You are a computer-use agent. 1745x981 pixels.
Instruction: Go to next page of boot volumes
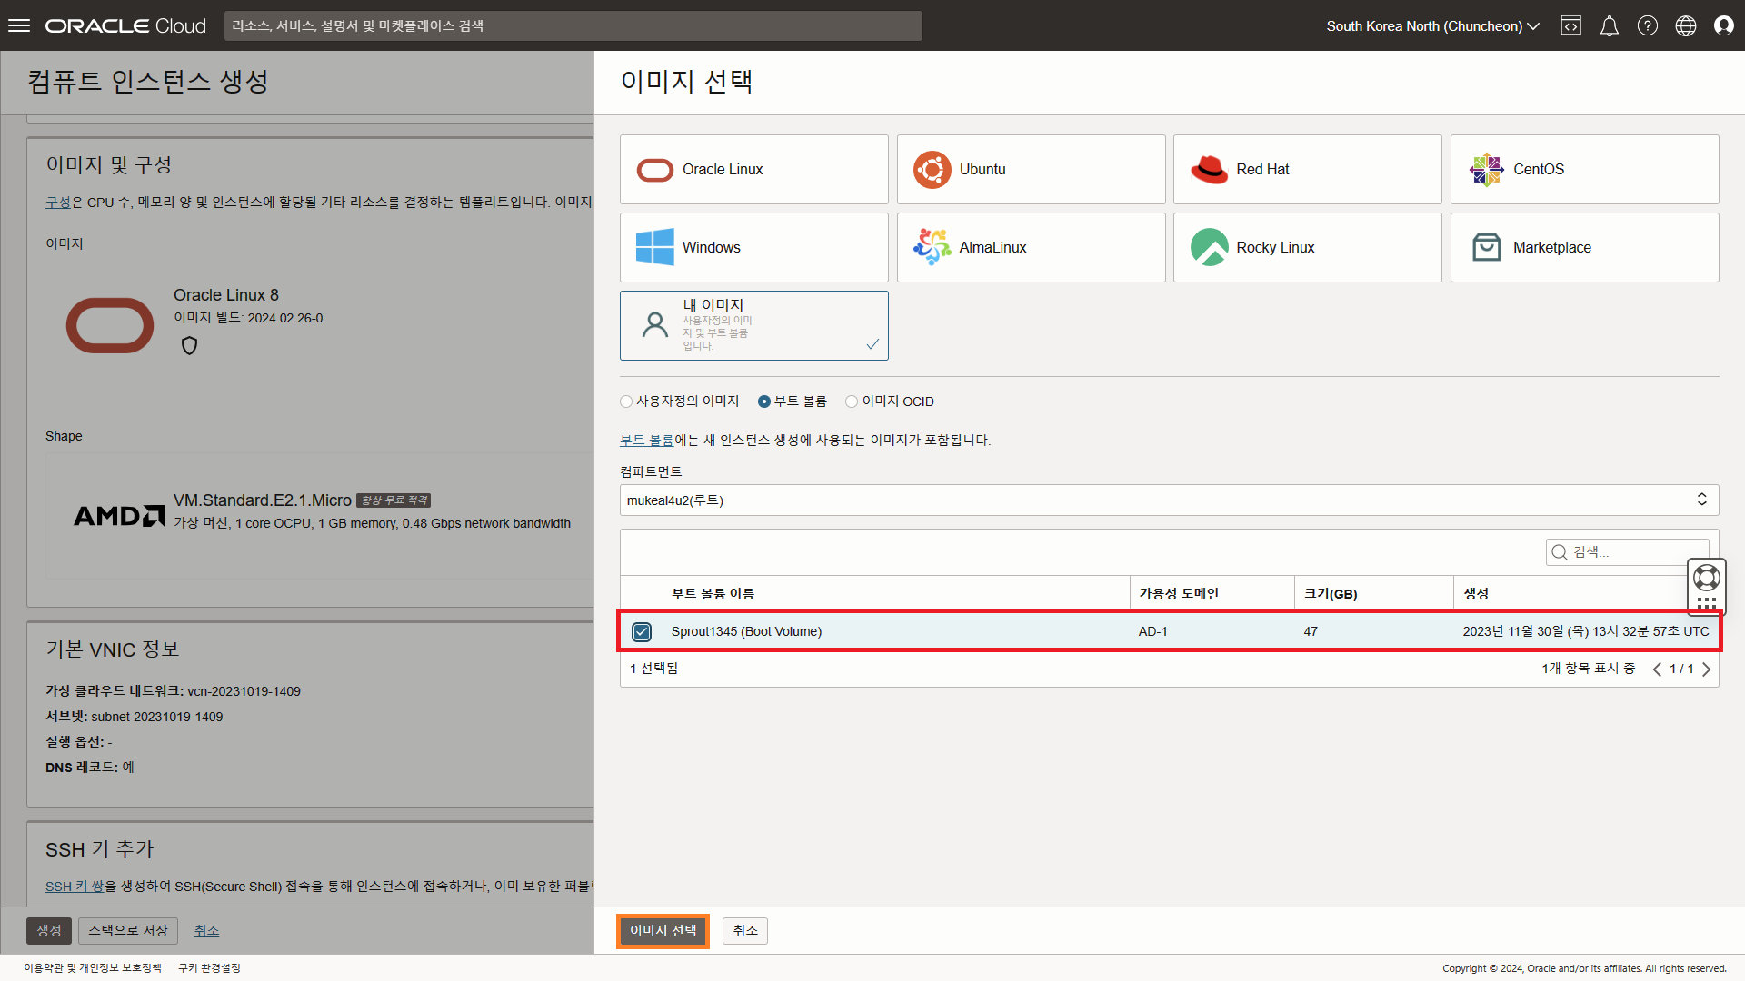pyautogui.click(x=1706, y=669)
